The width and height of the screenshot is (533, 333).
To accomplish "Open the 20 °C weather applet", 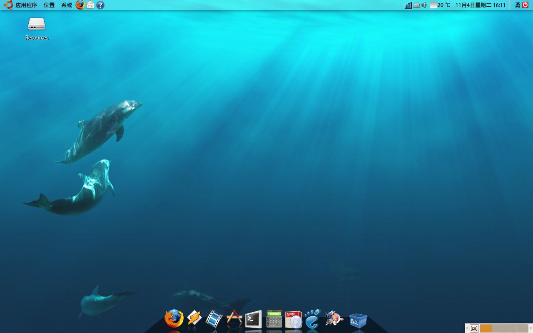I will point(440,5).
